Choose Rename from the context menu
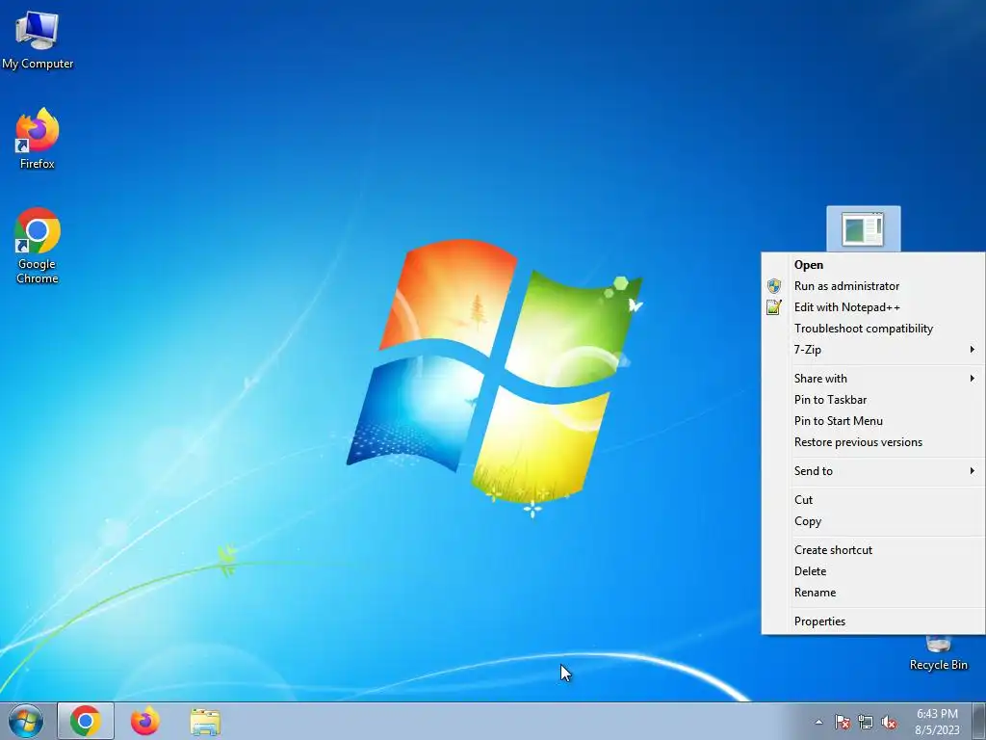The height and width of the screenshot is (740, 986). pyautogui.click(x=872, y=593)
